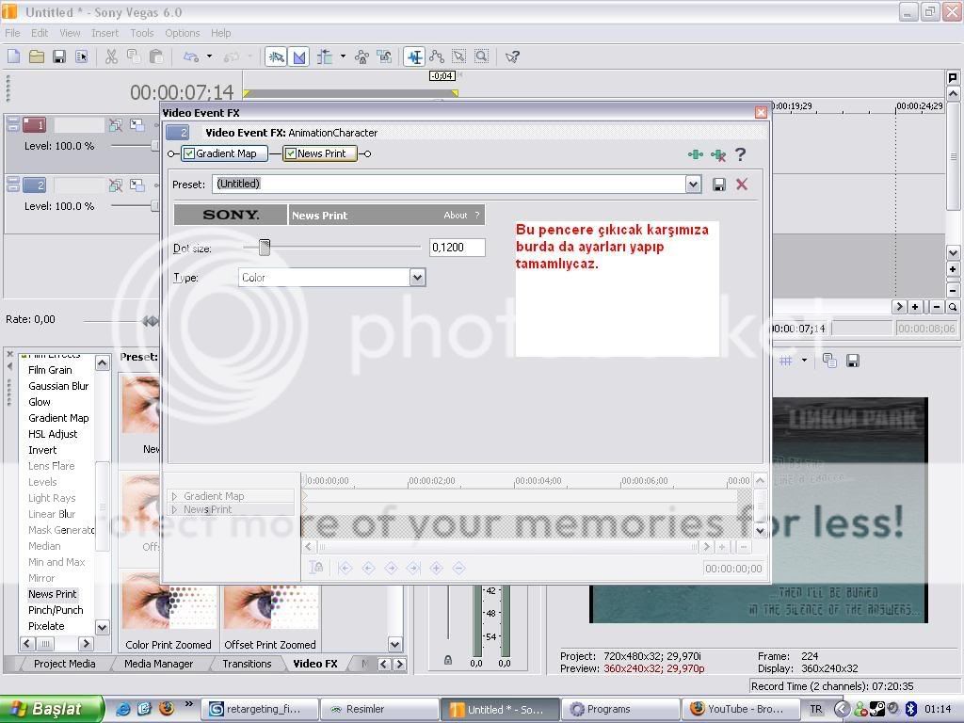Image resolution: width=964 pixels, height=723 pixels.
Task: Open plug-in help question mark icon
Action: (741, 154)
